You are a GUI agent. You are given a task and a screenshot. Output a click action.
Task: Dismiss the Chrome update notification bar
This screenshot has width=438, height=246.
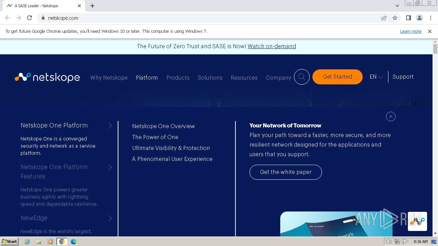click(429, 31)
